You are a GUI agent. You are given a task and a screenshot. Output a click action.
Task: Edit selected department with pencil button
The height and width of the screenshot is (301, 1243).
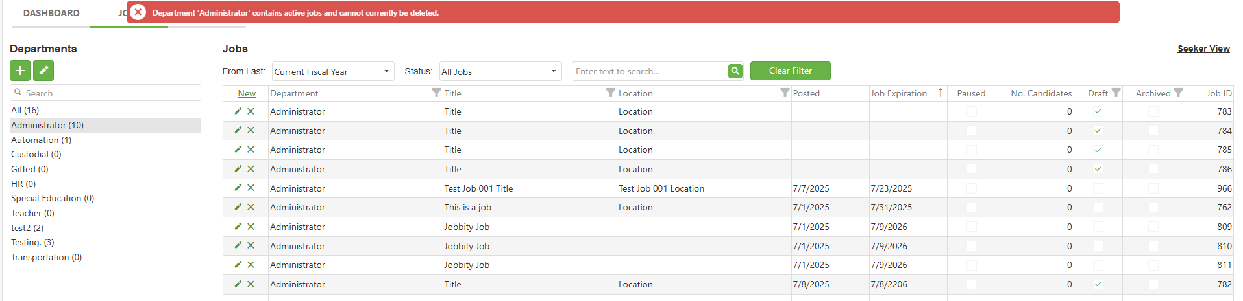(x=43, y=71)
